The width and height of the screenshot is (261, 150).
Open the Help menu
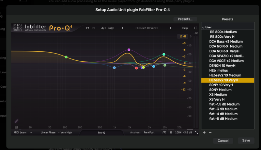185,28
